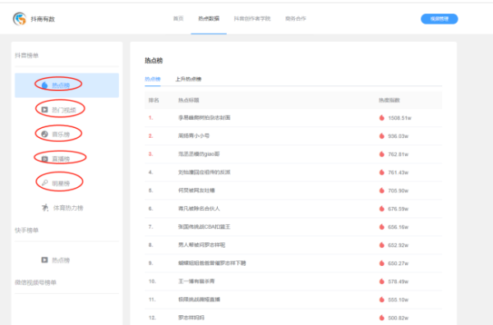The image size is (493, 325).
Task: Open the rank 1 hot topic title
Action: [x=205, y=117]
